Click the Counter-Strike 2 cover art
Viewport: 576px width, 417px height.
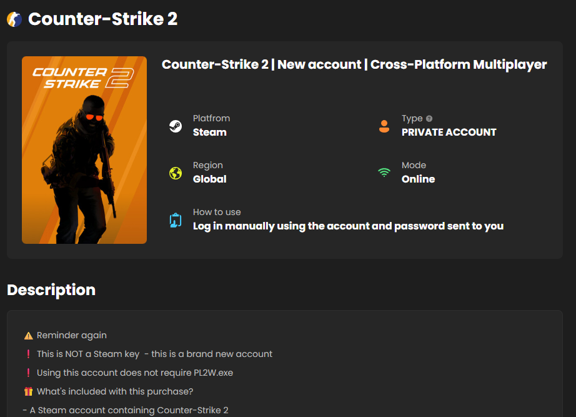[84, 150]
